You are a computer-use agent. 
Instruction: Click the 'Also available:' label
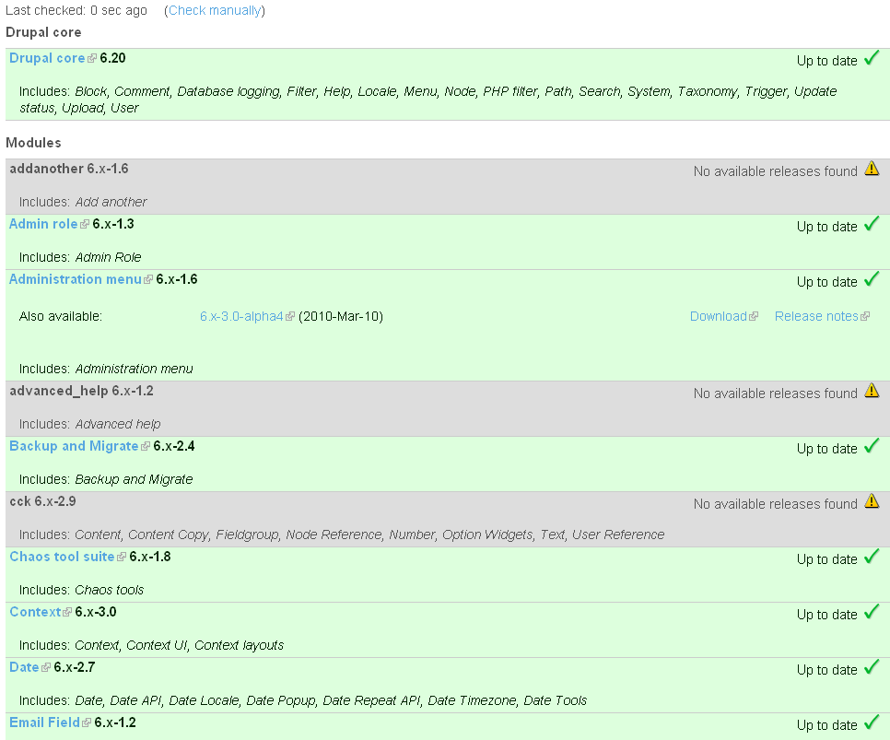click(x=61, y=316)
